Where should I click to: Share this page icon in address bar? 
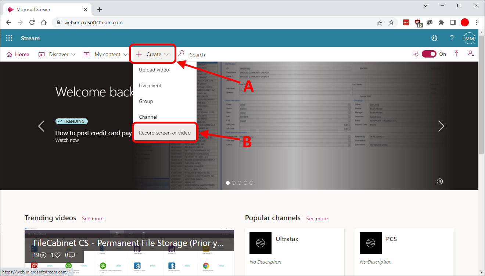380,22
